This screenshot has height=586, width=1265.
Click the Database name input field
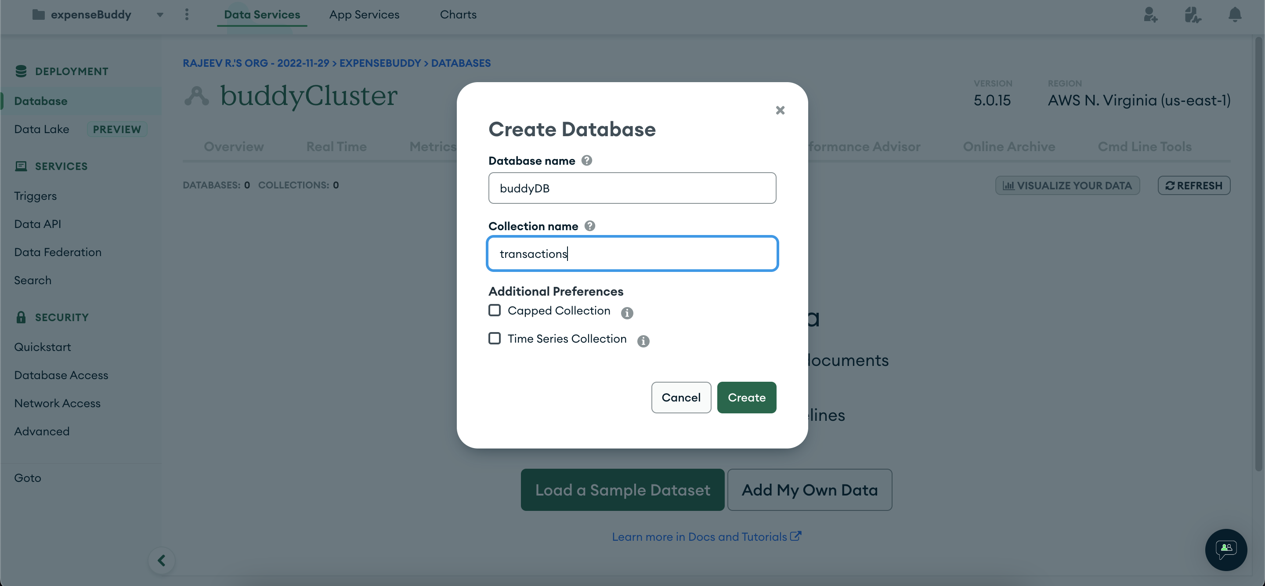point(632,188)
